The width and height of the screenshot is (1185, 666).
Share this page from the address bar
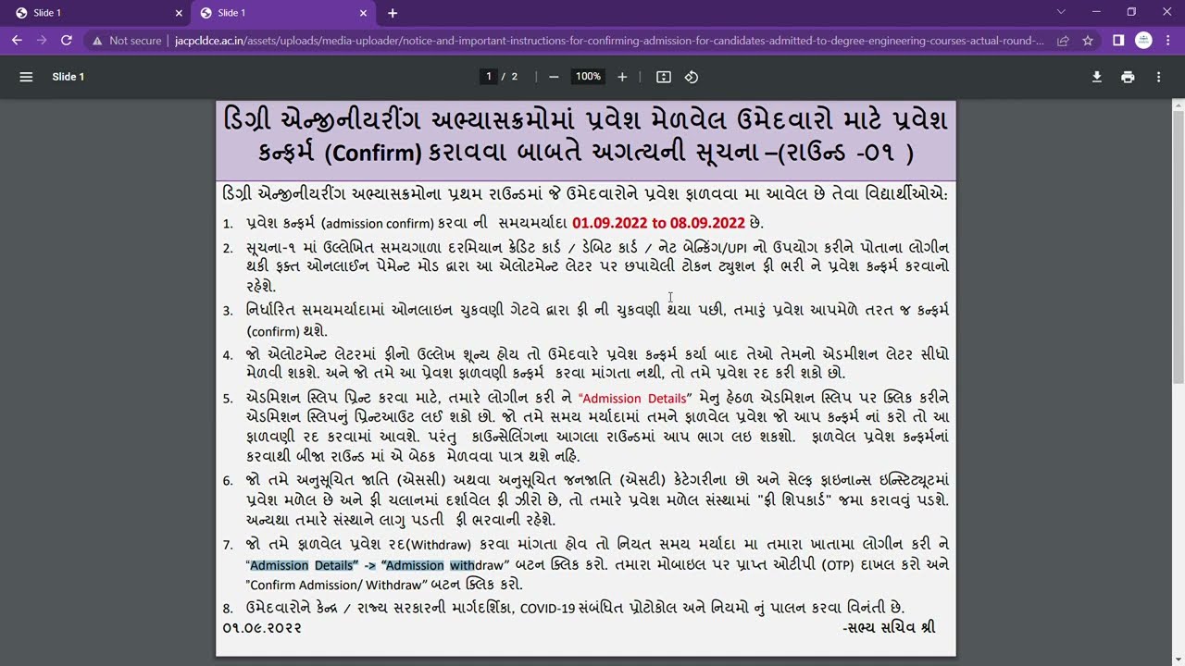coord(1063,41)
